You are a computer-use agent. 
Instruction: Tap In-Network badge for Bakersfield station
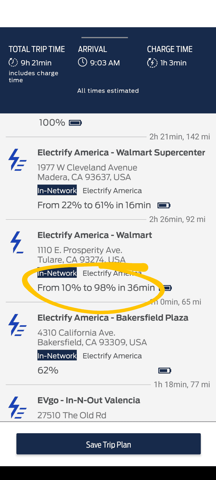(x=57, y=355)
